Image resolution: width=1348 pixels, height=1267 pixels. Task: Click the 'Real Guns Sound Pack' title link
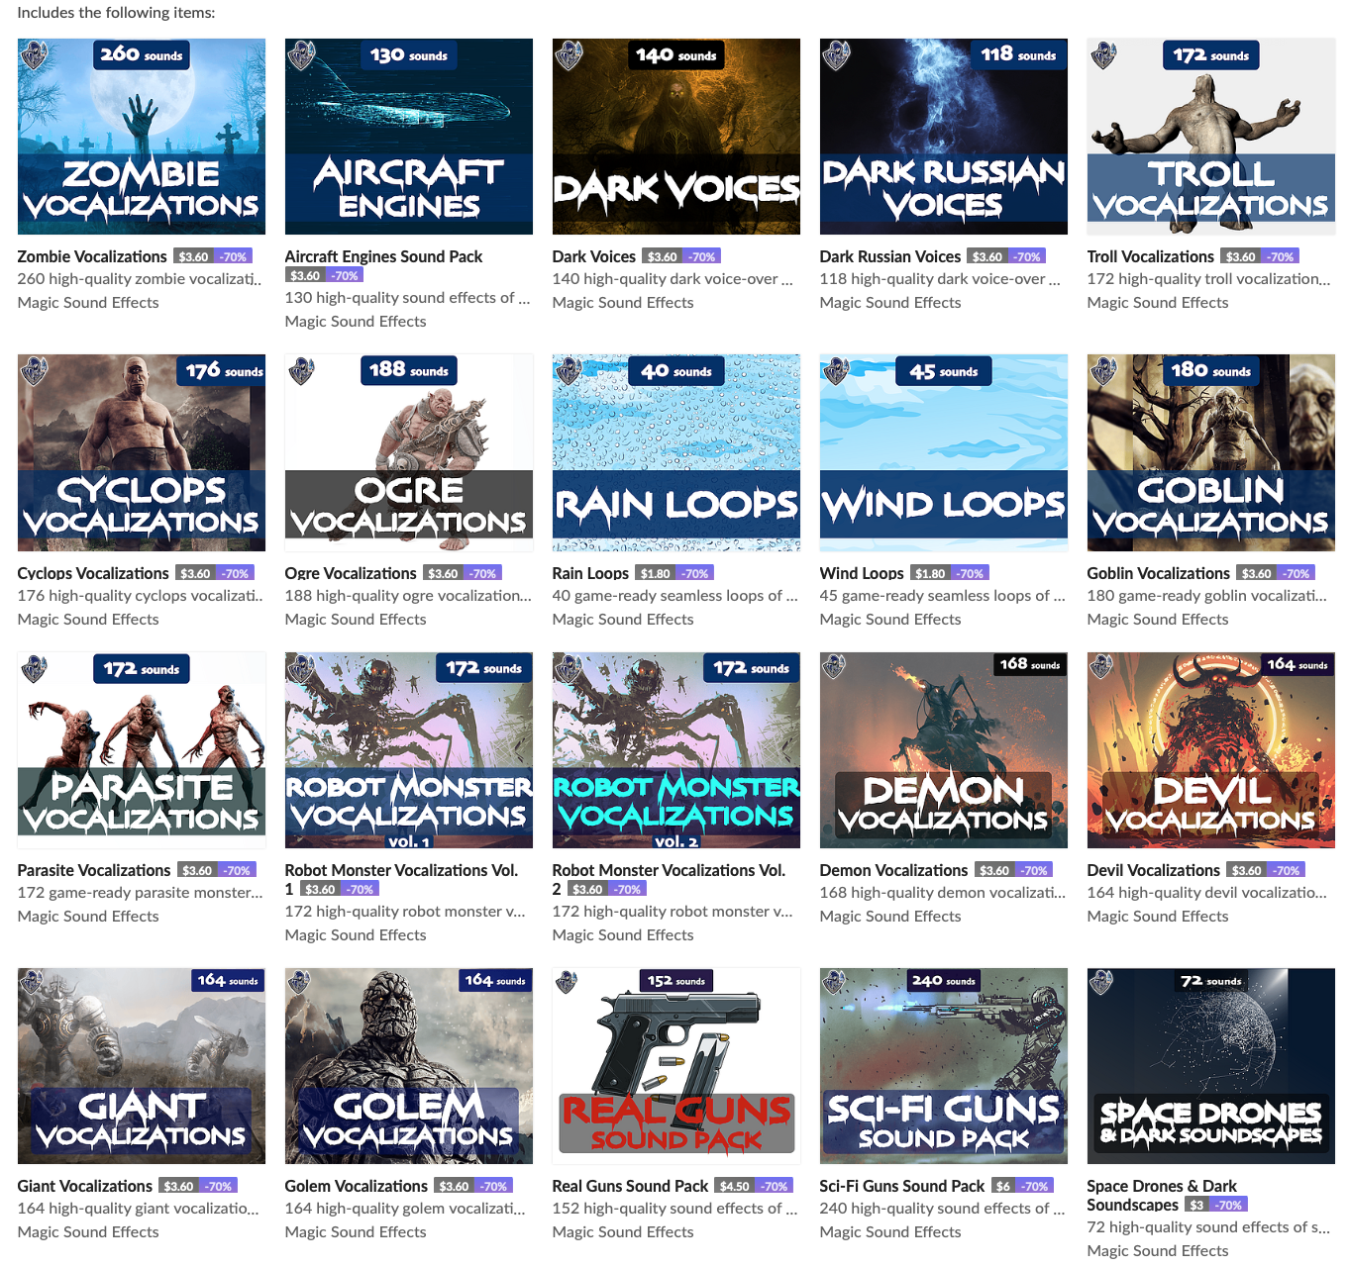click(630, 1186)
